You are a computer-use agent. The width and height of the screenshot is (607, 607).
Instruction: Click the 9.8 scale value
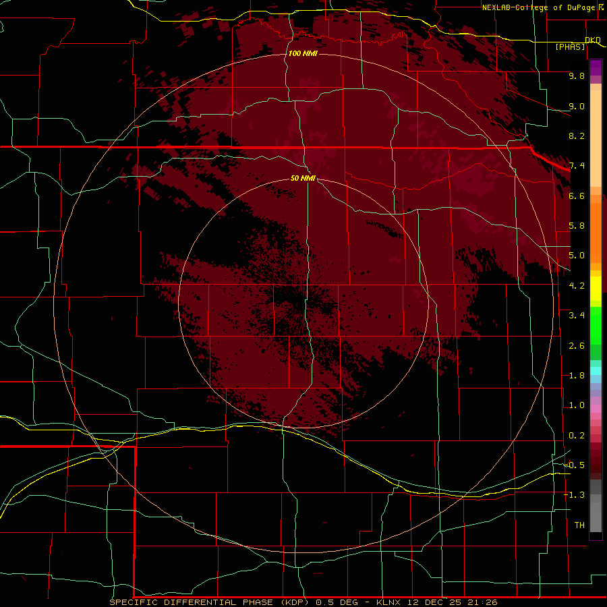577,76
